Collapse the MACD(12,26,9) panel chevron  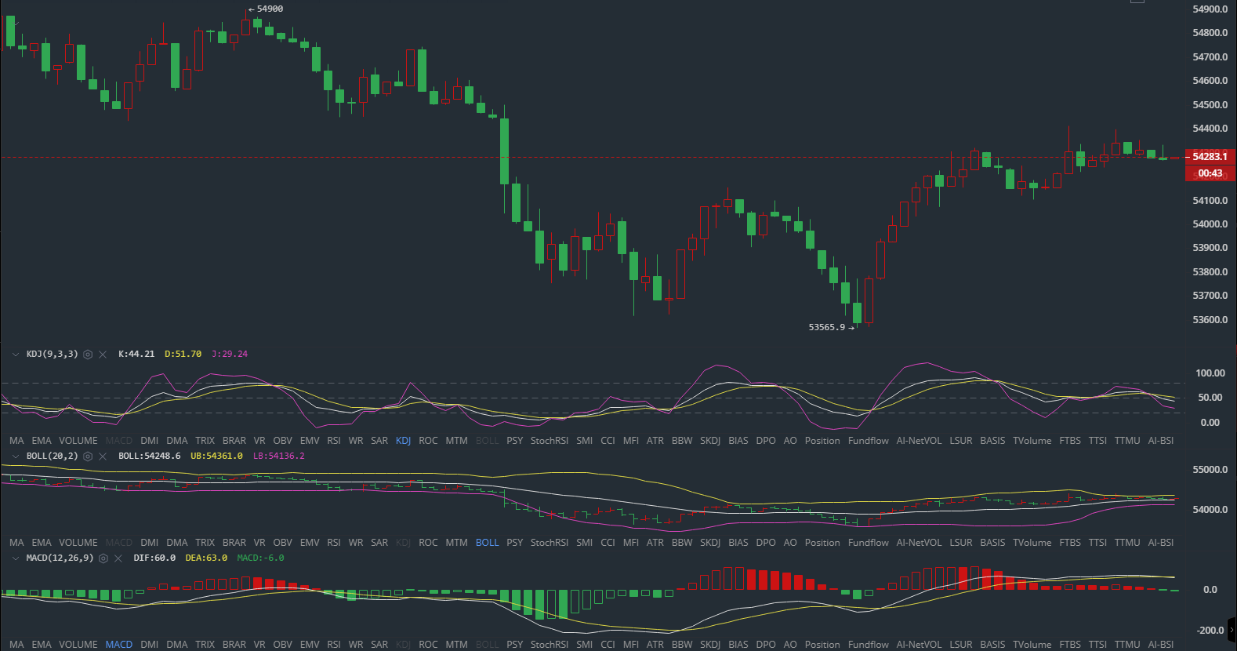tap(15, 558)
